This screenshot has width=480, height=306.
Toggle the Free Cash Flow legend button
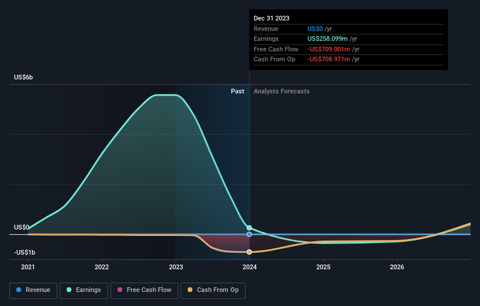pos(144,290)
